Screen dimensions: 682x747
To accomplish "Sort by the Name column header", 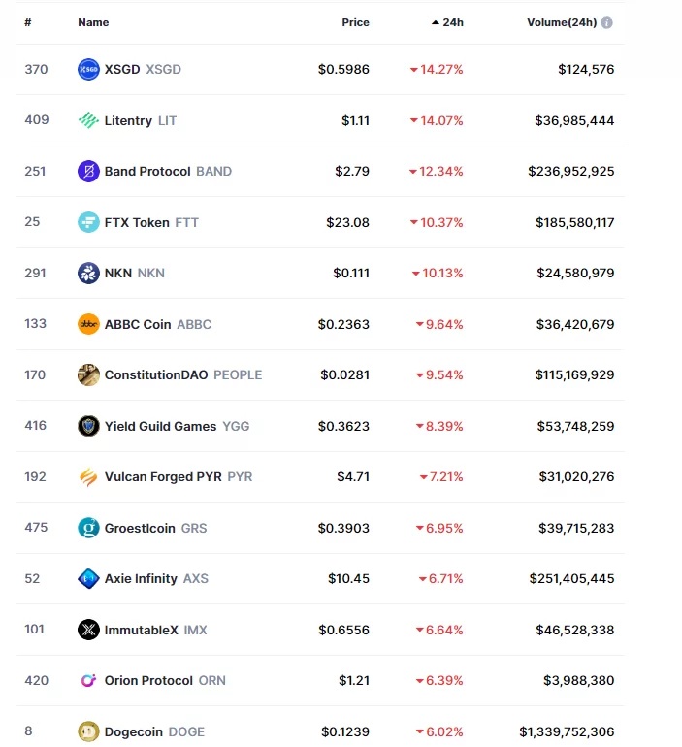I will pyautogui.click(x=93, y=22).
